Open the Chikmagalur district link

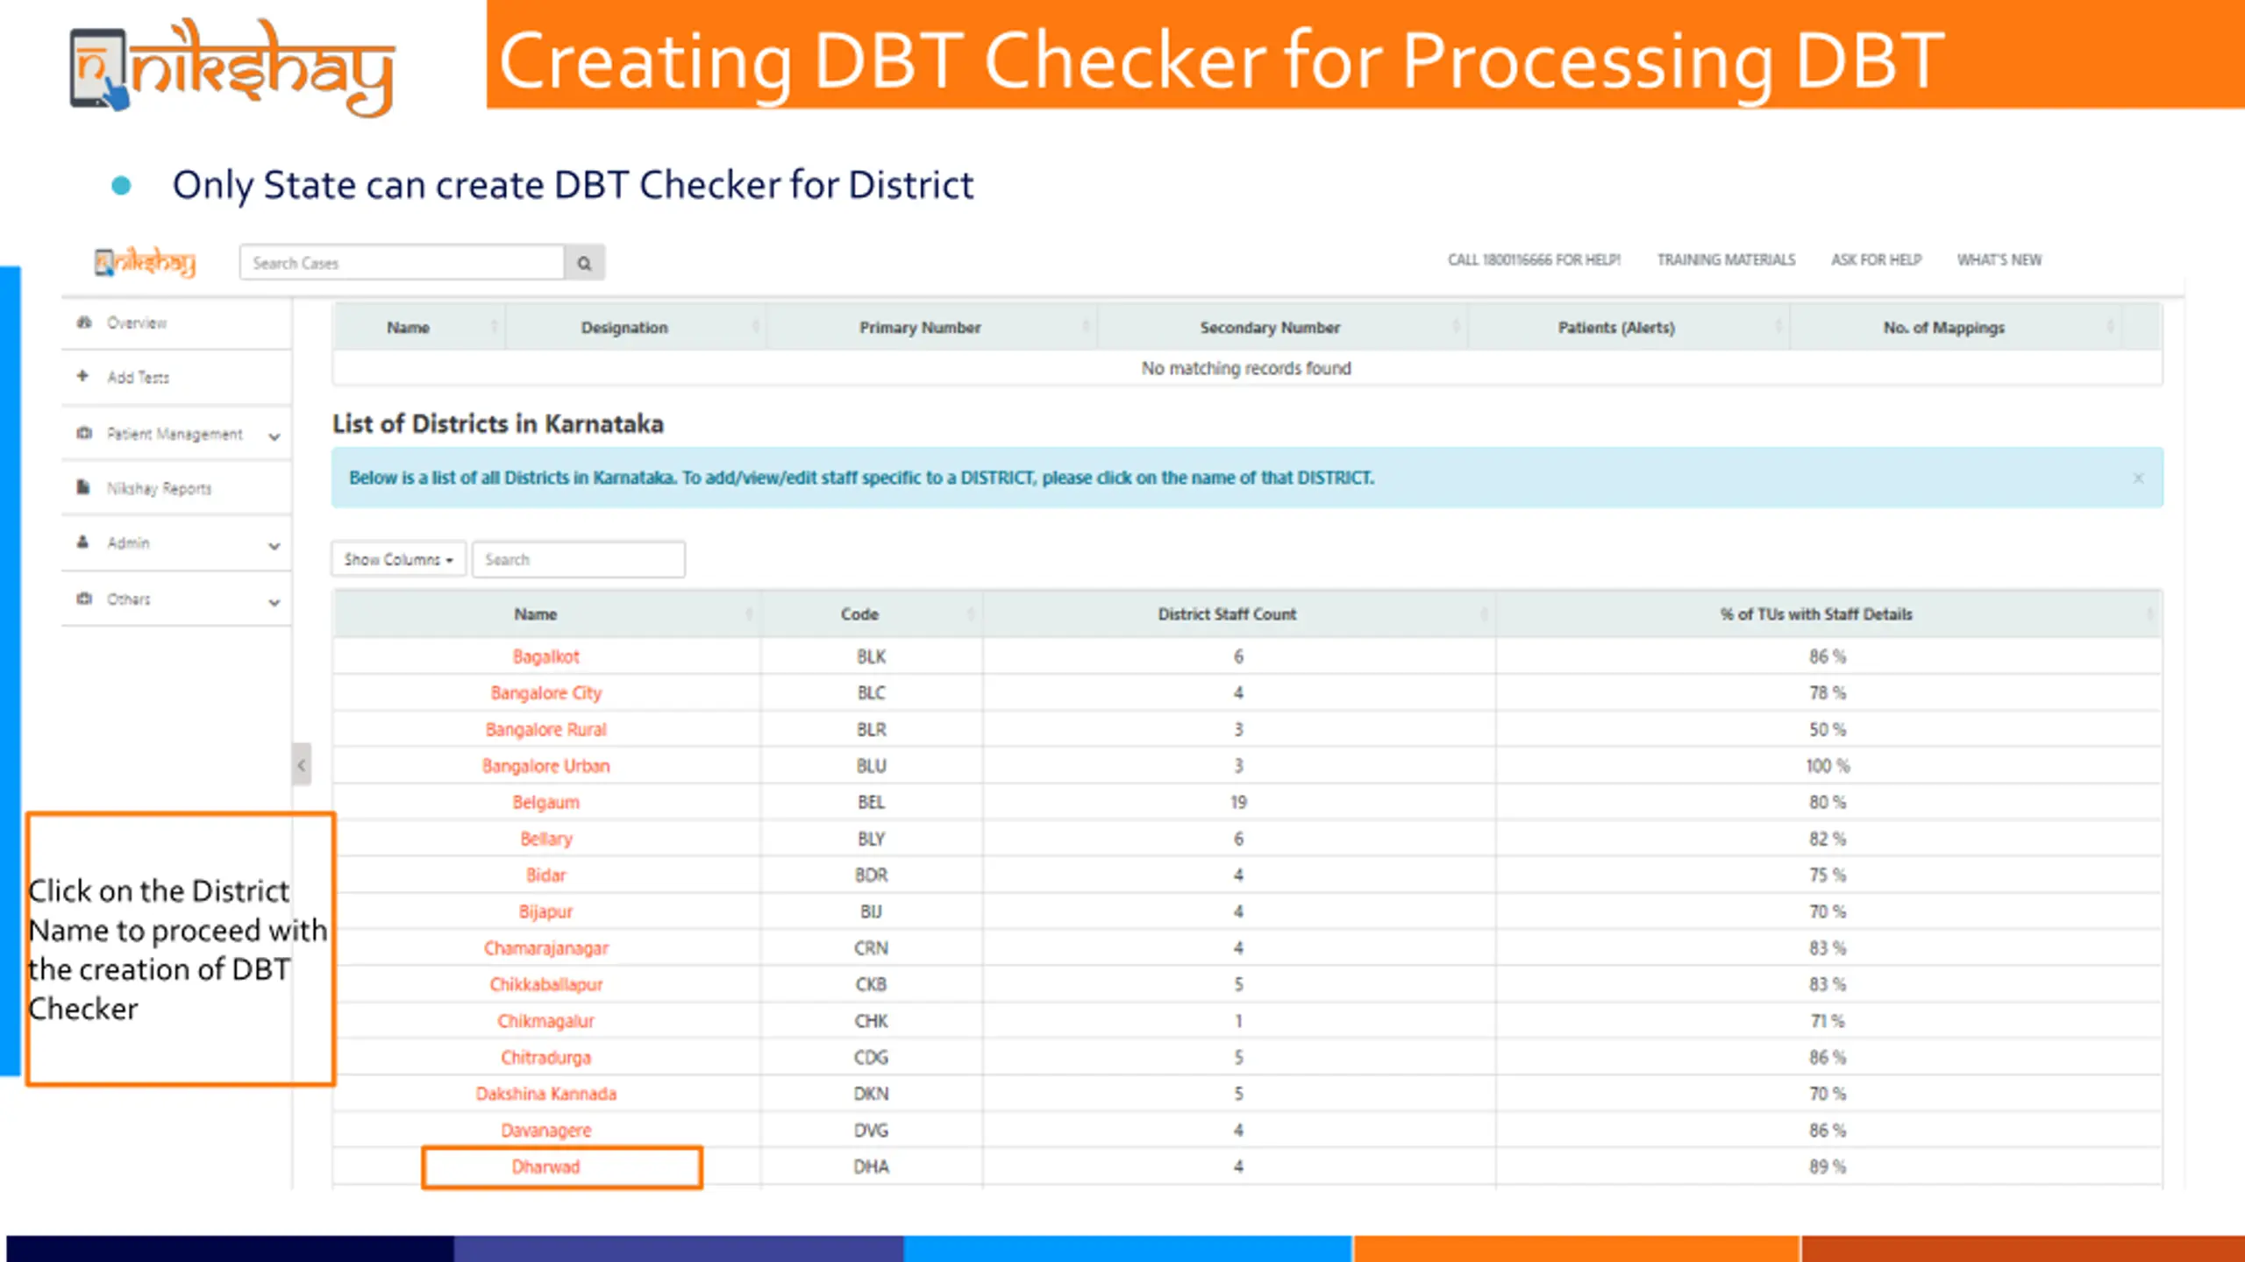[545, 1021]
